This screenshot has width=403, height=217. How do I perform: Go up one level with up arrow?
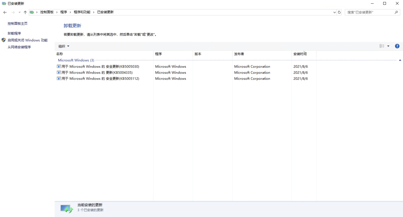point(25,12)
